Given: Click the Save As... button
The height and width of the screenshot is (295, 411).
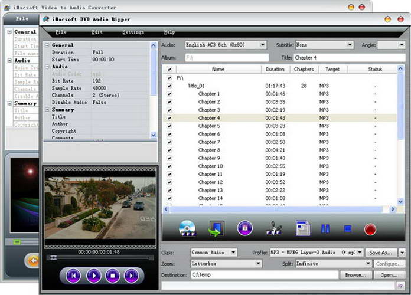Looking at the screenshot, I should pos(380,253).
